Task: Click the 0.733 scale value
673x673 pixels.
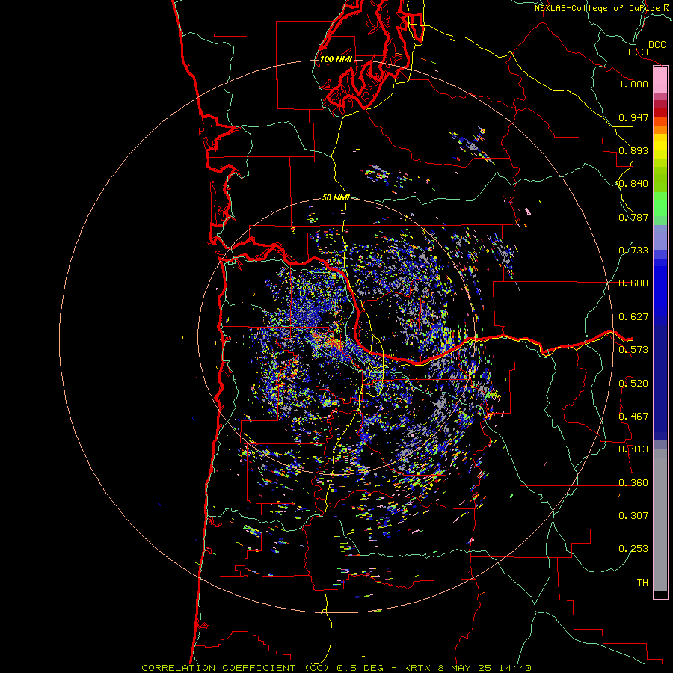Action: click(x=633, y=251)
